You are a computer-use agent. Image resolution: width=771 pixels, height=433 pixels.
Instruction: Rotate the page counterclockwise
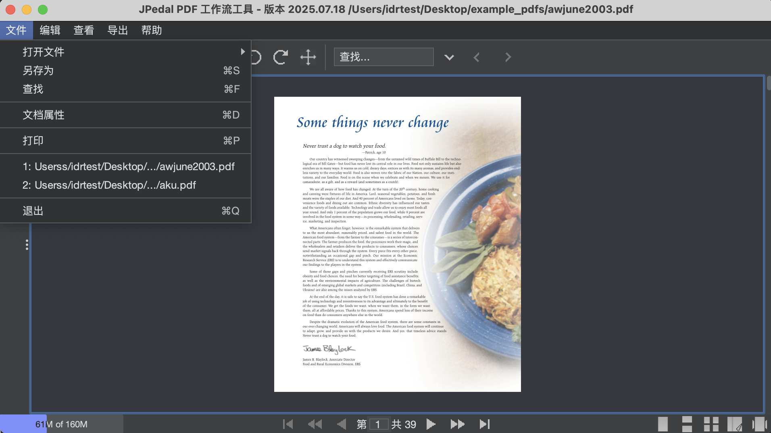(x=254, y=57)
